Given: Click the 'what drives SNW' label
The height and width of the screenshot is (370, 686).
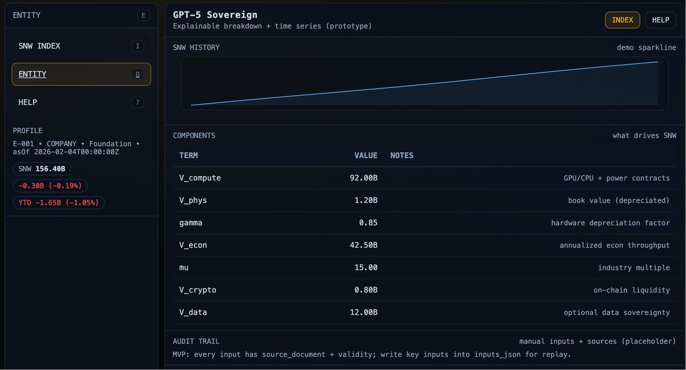Looking at the screenshot, I should click(x=644, y=136).
